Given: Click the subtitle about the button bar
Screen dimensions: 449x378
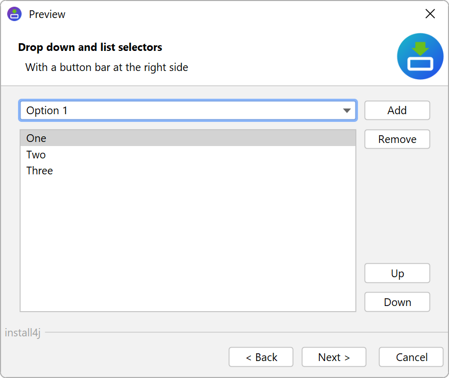Looking at the screenshot, I should pyautogui.click(x=106, y=67).
